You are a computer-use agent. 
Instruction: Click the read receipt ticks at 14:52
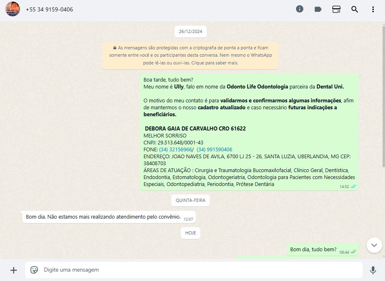tap(353, 187)
